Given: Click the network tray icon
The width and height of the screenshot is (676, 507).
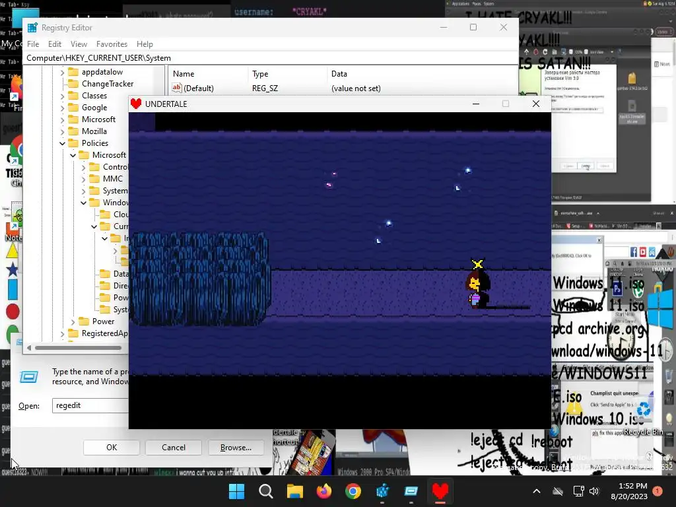Looking at the screenshot, I should pyautogui.click(x=578, y=491).
